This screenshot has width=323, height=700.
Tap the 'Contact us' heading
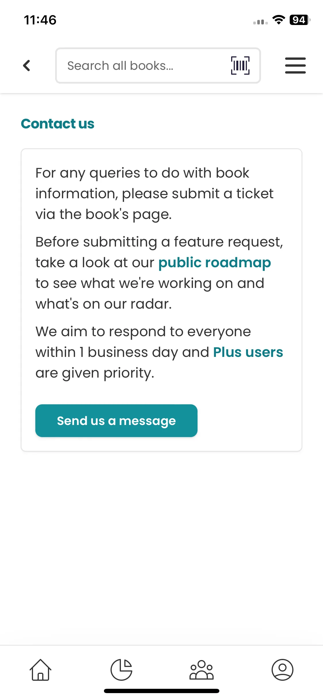(x=58, y=124)
